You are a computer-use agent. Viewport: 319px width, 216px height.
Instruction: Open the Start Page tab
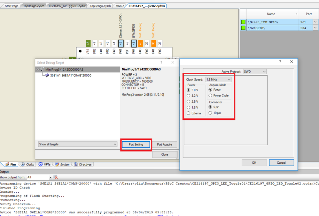pos(11,5)
